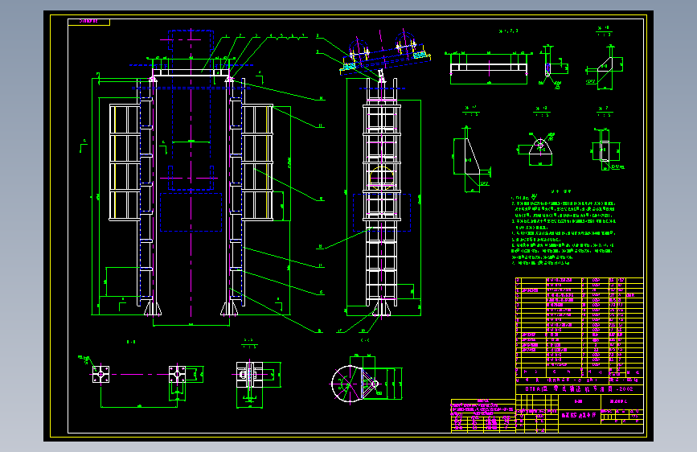Select the revision table at the title block's left
Viewport: 697px width, 452px height.
coord(483,416)
